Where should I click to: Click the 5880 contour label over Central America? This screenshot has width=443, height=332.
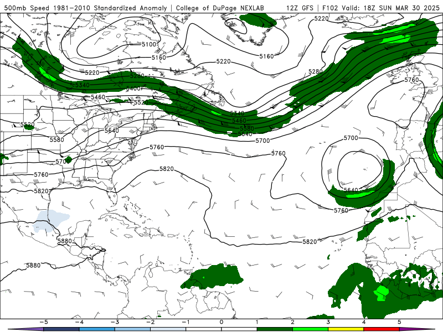click(65, 241)
